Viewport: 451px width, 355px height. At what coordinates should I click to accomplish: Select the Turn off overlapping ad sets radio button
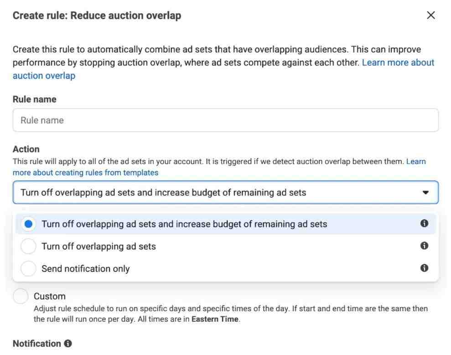[x=28, y=247]
